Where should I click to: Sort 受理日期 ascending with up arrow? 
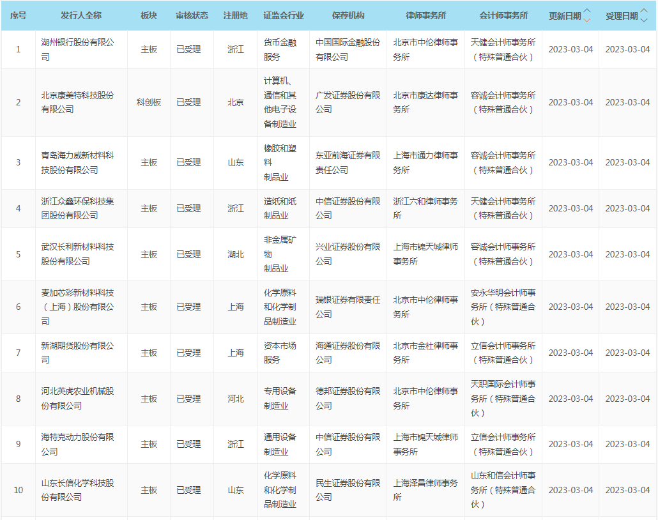pos(644,11)
